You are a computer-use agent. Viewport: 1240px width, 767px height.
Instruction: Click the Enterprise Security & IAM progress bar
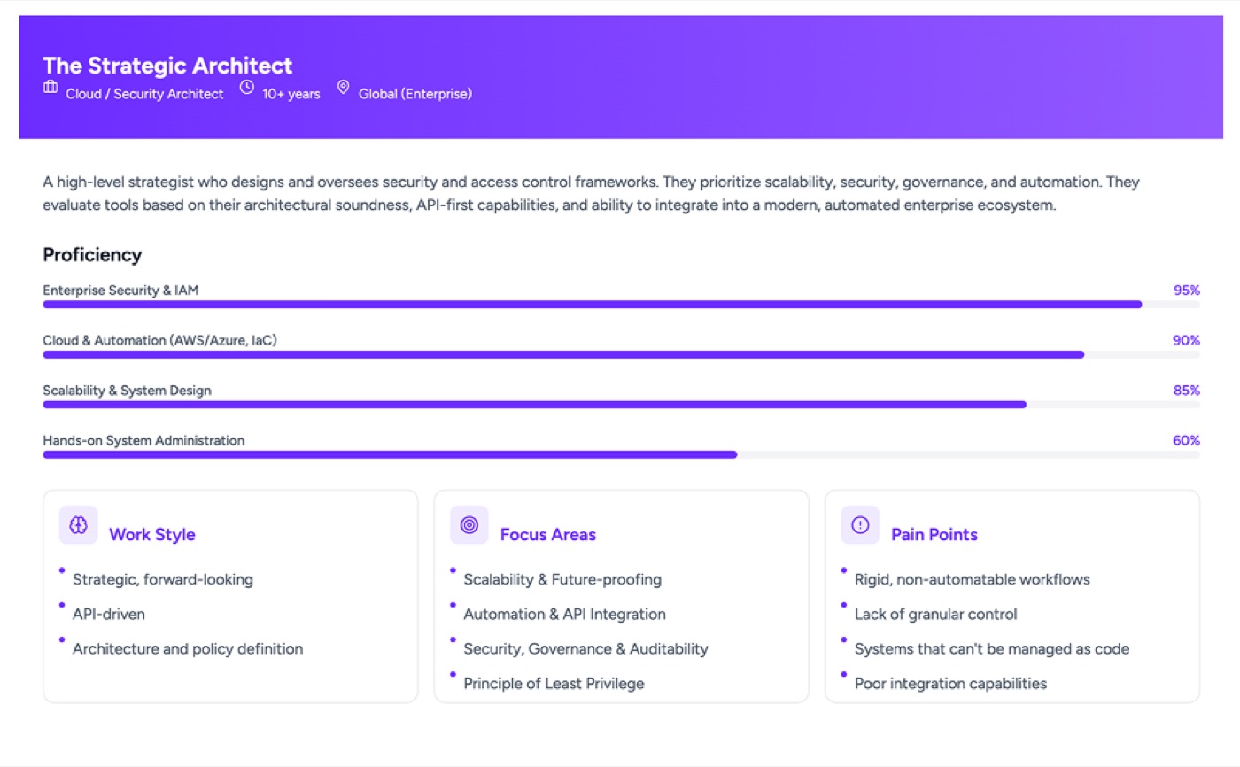[621, 305]
